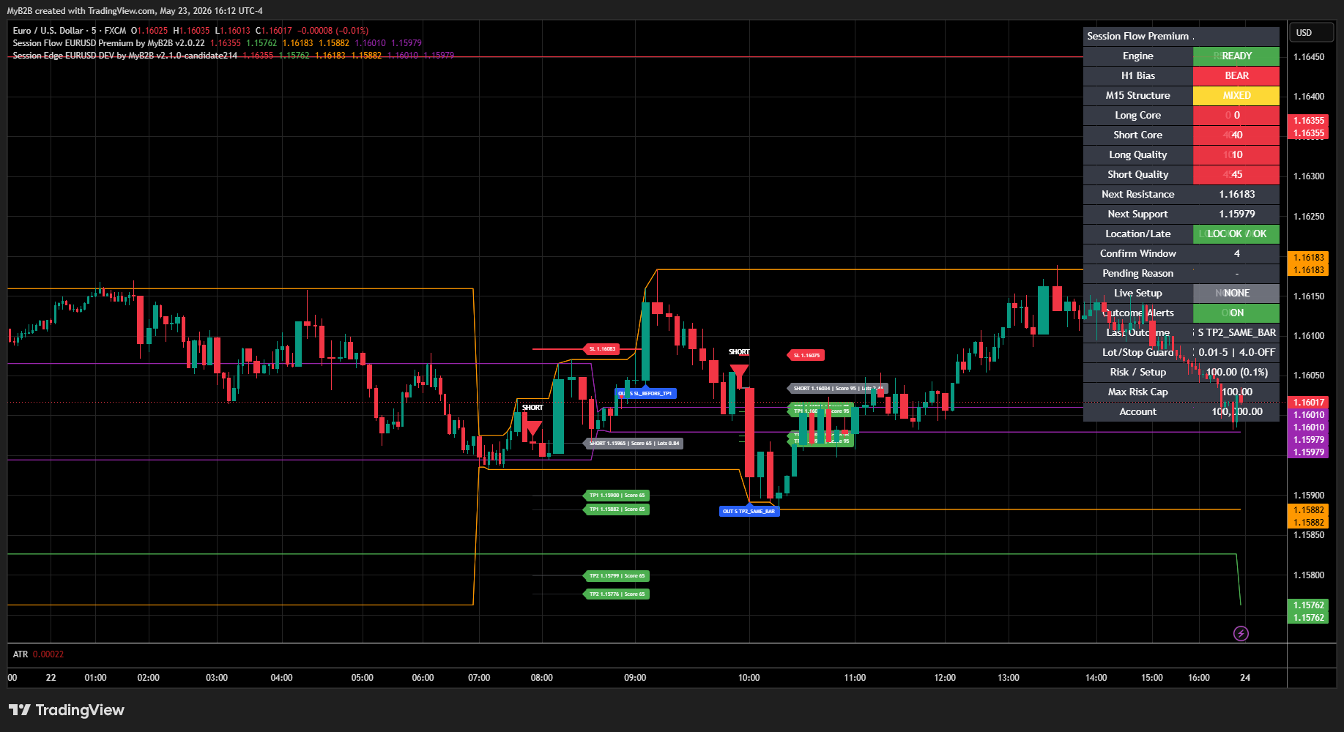This screenshot has width=1344, height=732.
Task: Select the blue OUT S TP2_SAME_BAR marker
Action: click(749, 511)
